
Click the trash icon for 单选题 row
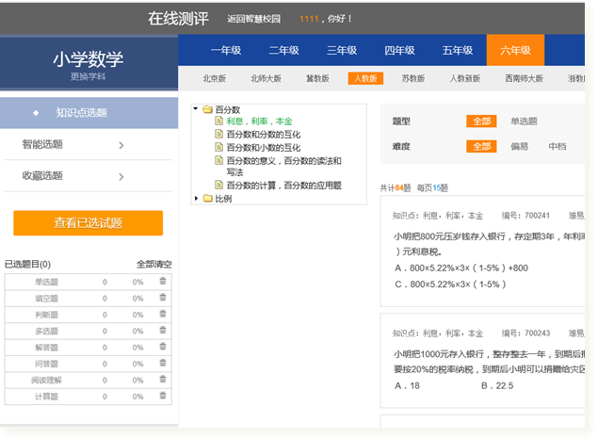click(x=163, y=282)
